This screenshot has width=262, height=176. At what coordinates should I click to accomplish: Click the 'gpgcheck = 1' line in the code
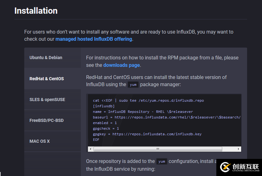pyautogui.click(x=106, y=128)
